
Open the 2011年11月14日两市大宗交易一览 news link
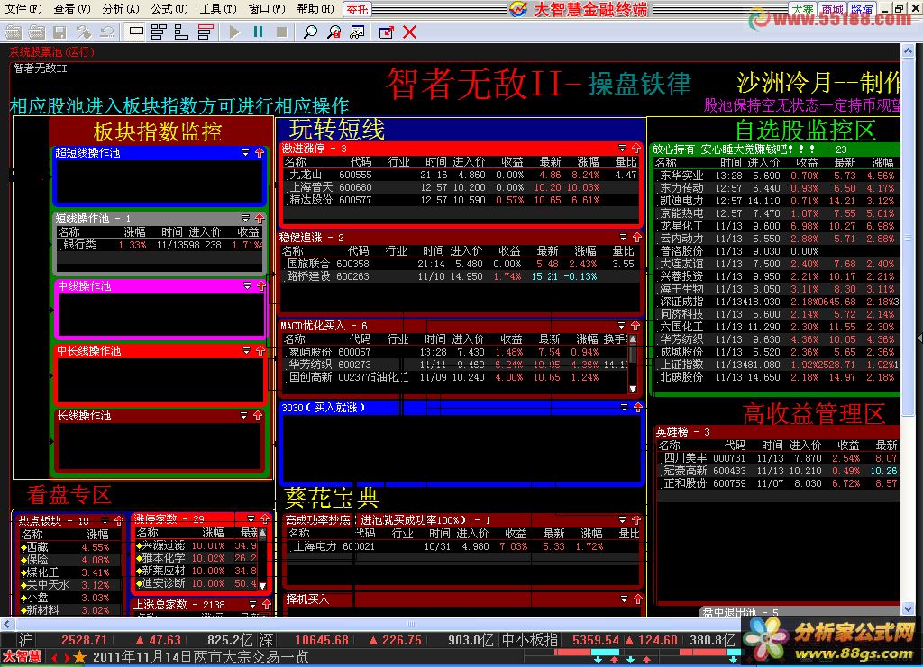(201, 657)
